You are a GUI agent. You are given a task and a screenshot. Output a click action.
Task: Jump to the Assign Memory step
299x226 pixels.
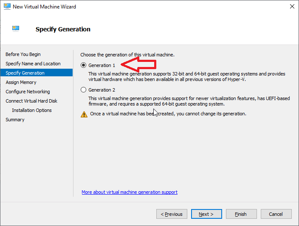pyautogui.click(x=21, y=82)
